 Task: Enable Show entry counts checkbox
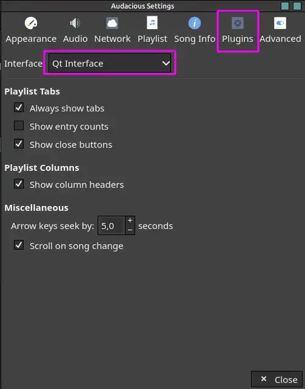[x=19, y=126]
